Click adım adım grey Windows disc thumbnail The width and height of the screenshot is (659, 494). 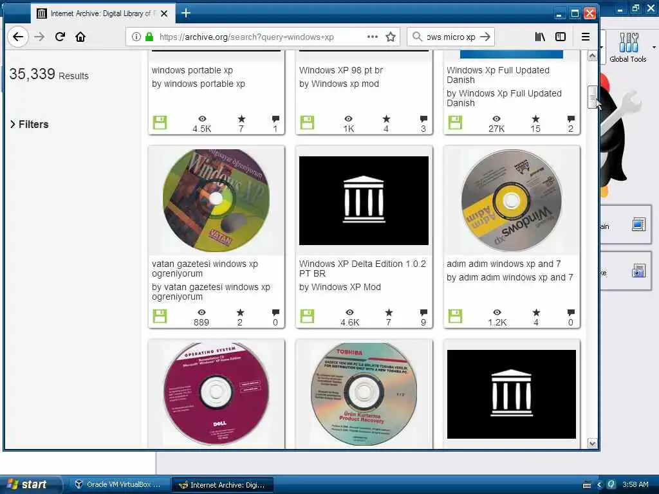[512, 201]
